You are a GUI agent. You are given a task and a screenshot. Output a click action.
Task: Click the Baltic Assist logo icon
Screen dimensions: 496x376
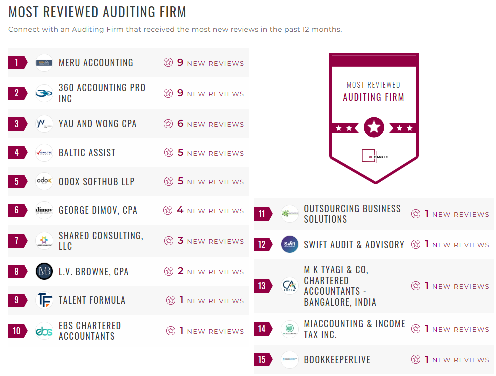click(44, 153)
